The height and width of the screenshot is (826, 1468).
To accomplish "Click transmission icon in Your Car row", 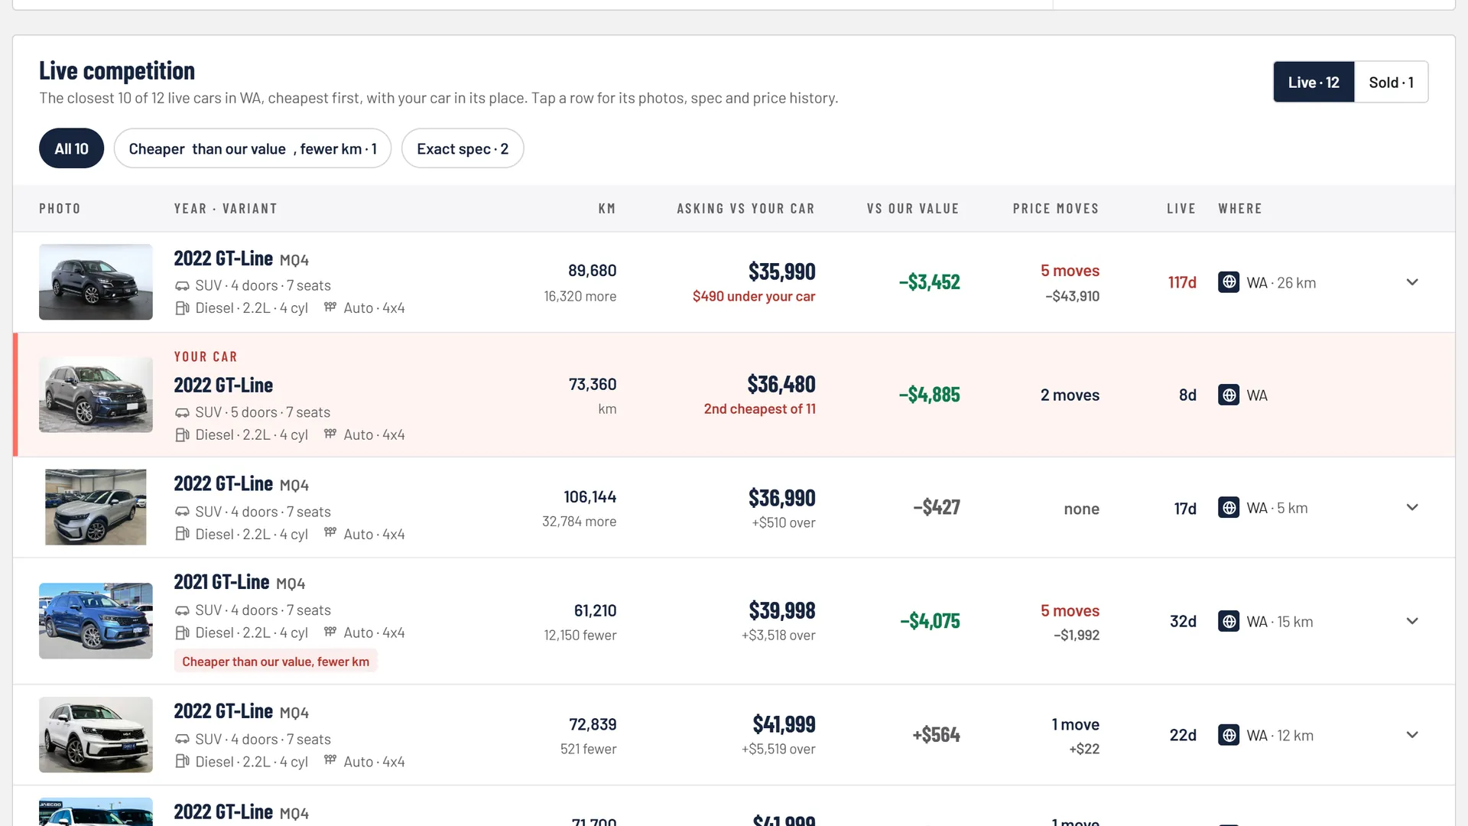I will click(x=330, y=434).
